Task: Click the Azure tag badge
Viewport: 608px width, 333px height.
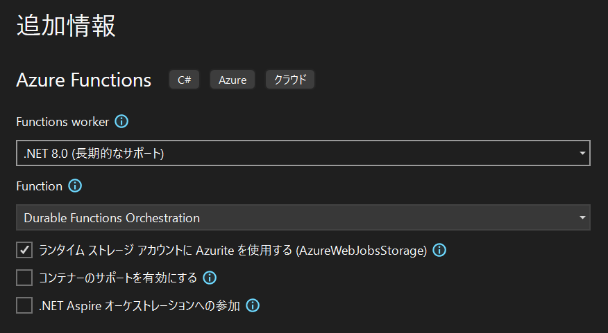Action: [233, 80]
